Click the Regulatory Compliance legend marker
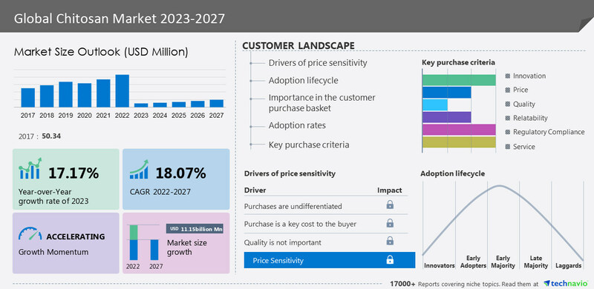This screenshot has height=289, width=594. point(508,132)
